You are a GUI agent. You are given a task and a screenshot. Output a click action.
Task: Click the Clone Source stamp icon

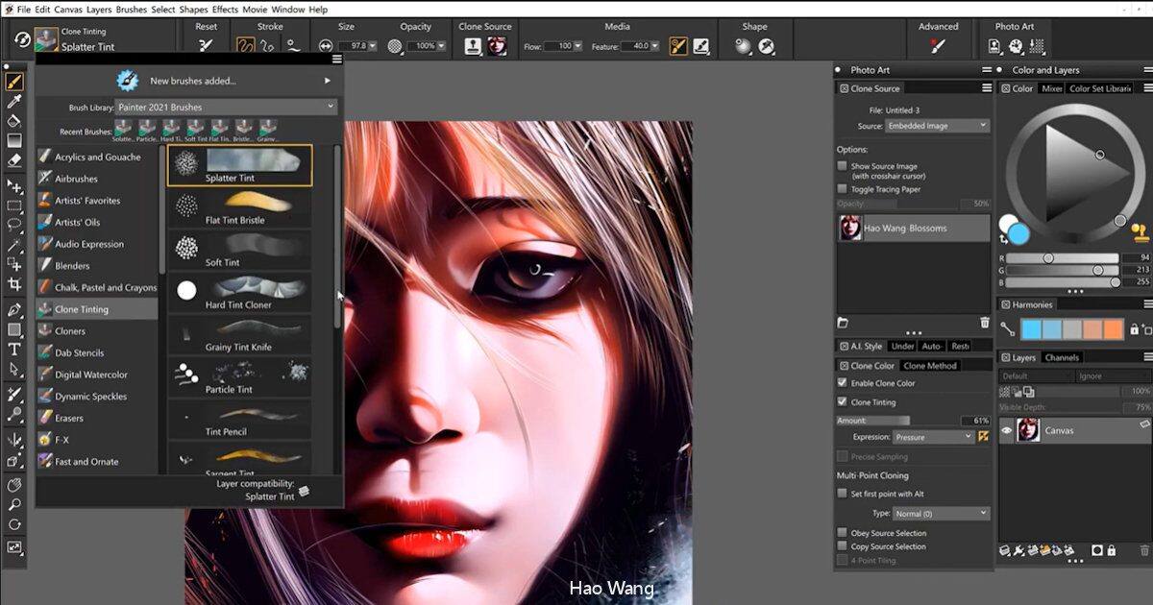point(473,45)
